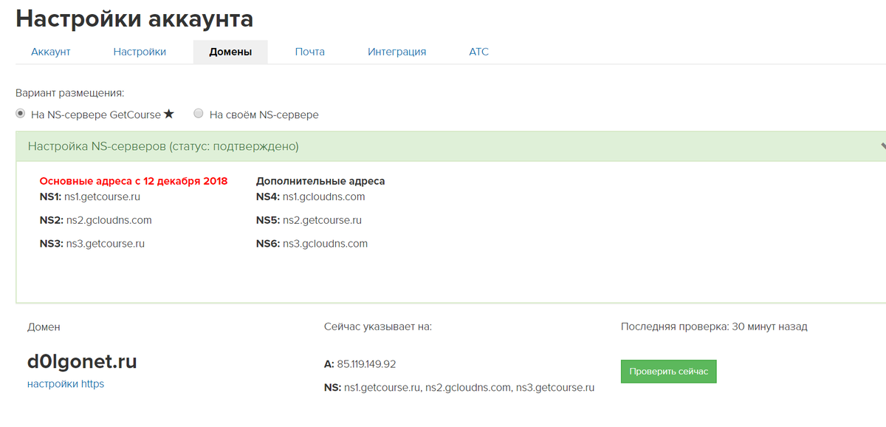Click the NS4 address ns1.gcloudns.com
This screenshot has width=886, height=427.
click(323, 197)
